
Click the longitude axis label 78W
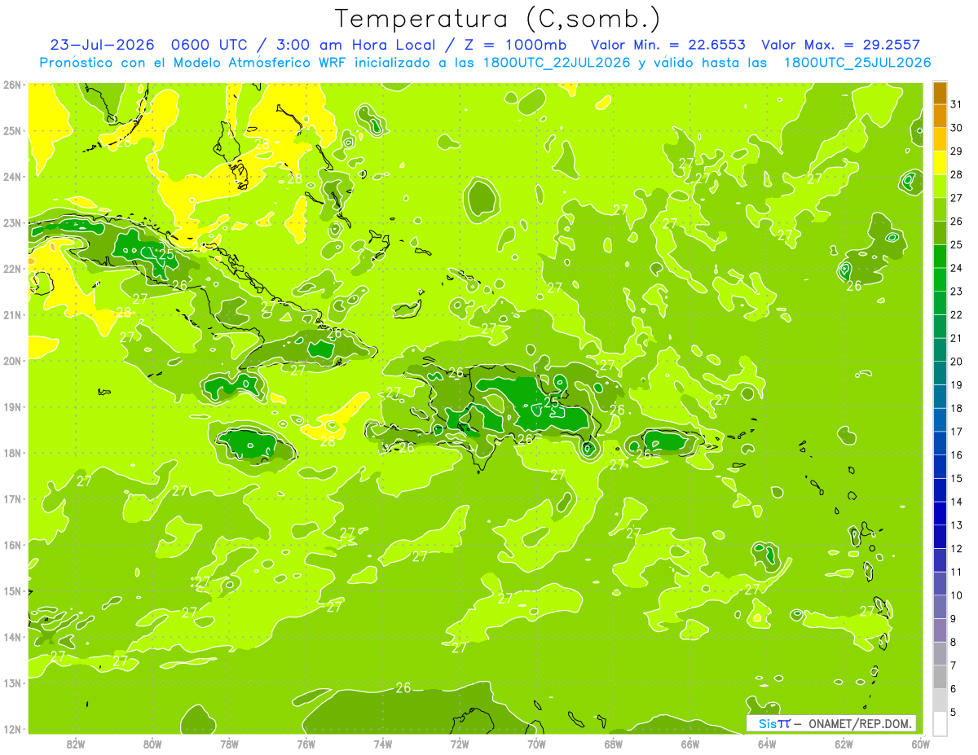click(x=229, y=744)
